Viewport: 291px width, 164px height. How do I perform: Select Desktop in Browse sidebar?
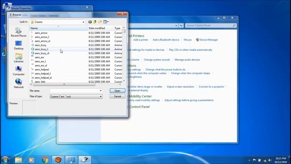19,45
